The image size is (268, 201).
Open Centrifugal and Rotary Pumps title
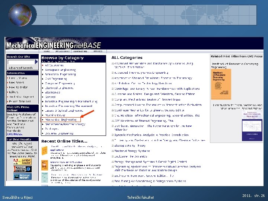[157, 89]
